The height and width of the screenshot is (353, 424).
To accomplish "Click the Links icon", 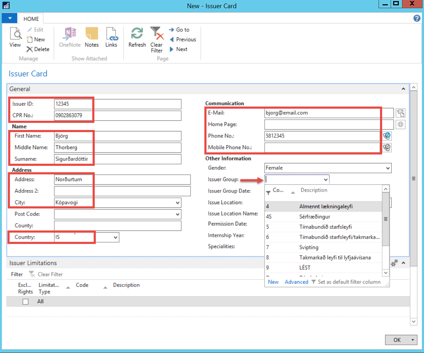I will [x=111, y=37].
